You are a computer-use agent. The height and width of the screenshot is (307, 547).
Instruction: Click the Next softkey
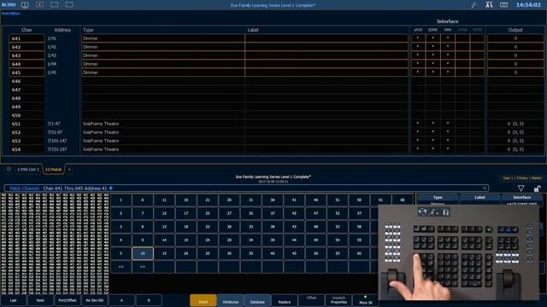click(x=40, y=300)
